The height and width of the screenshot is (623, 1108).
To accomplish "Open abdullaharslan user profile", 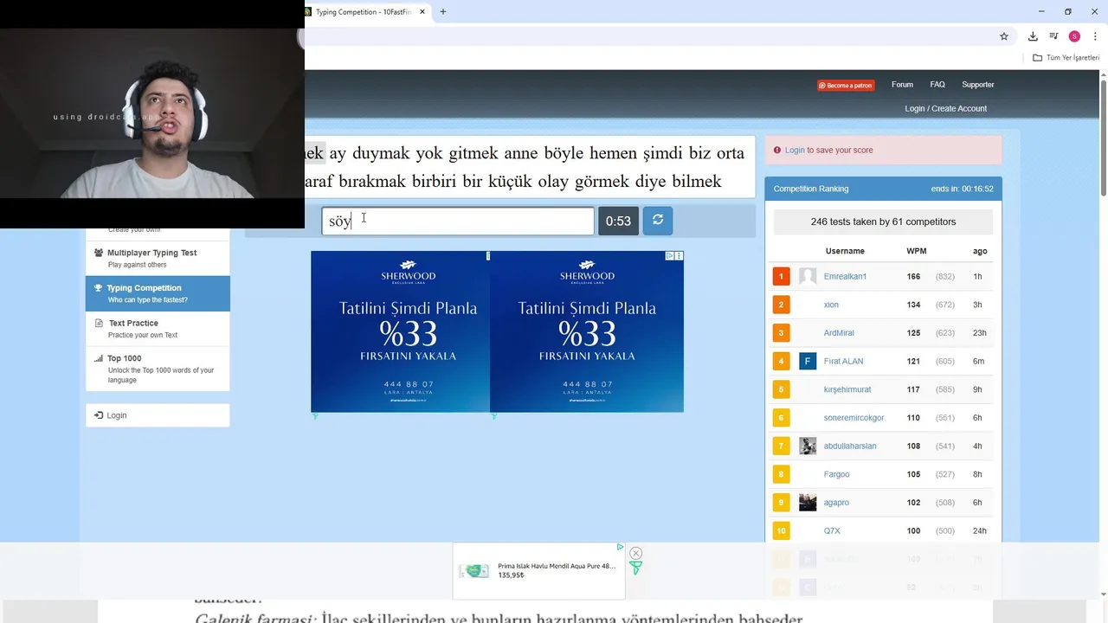I will (850, 446).
